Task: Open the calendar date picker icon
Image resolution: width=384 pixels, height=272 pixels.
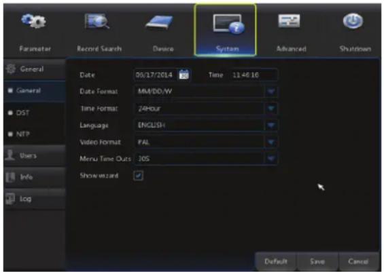Action: [184, 75]
